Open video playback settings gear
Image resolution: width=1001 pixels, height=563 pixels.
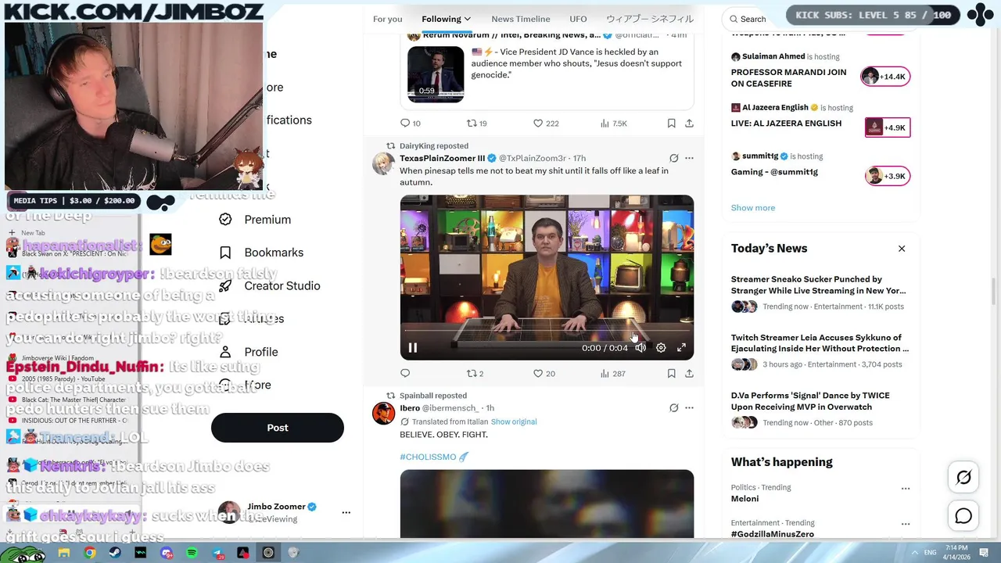pyautogui.click(x=661, y=348)
